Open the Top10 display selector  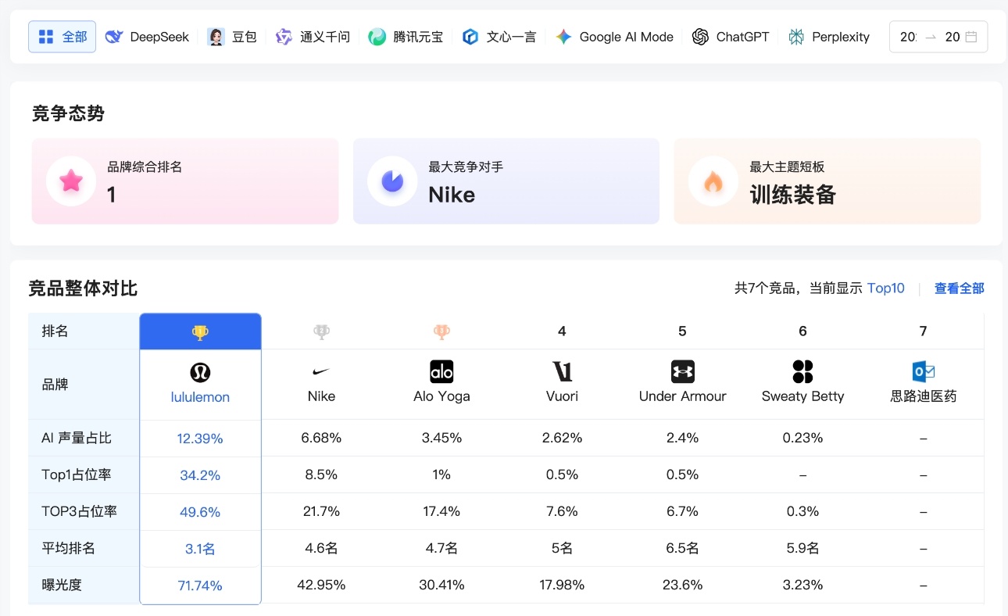coord(886,288)
